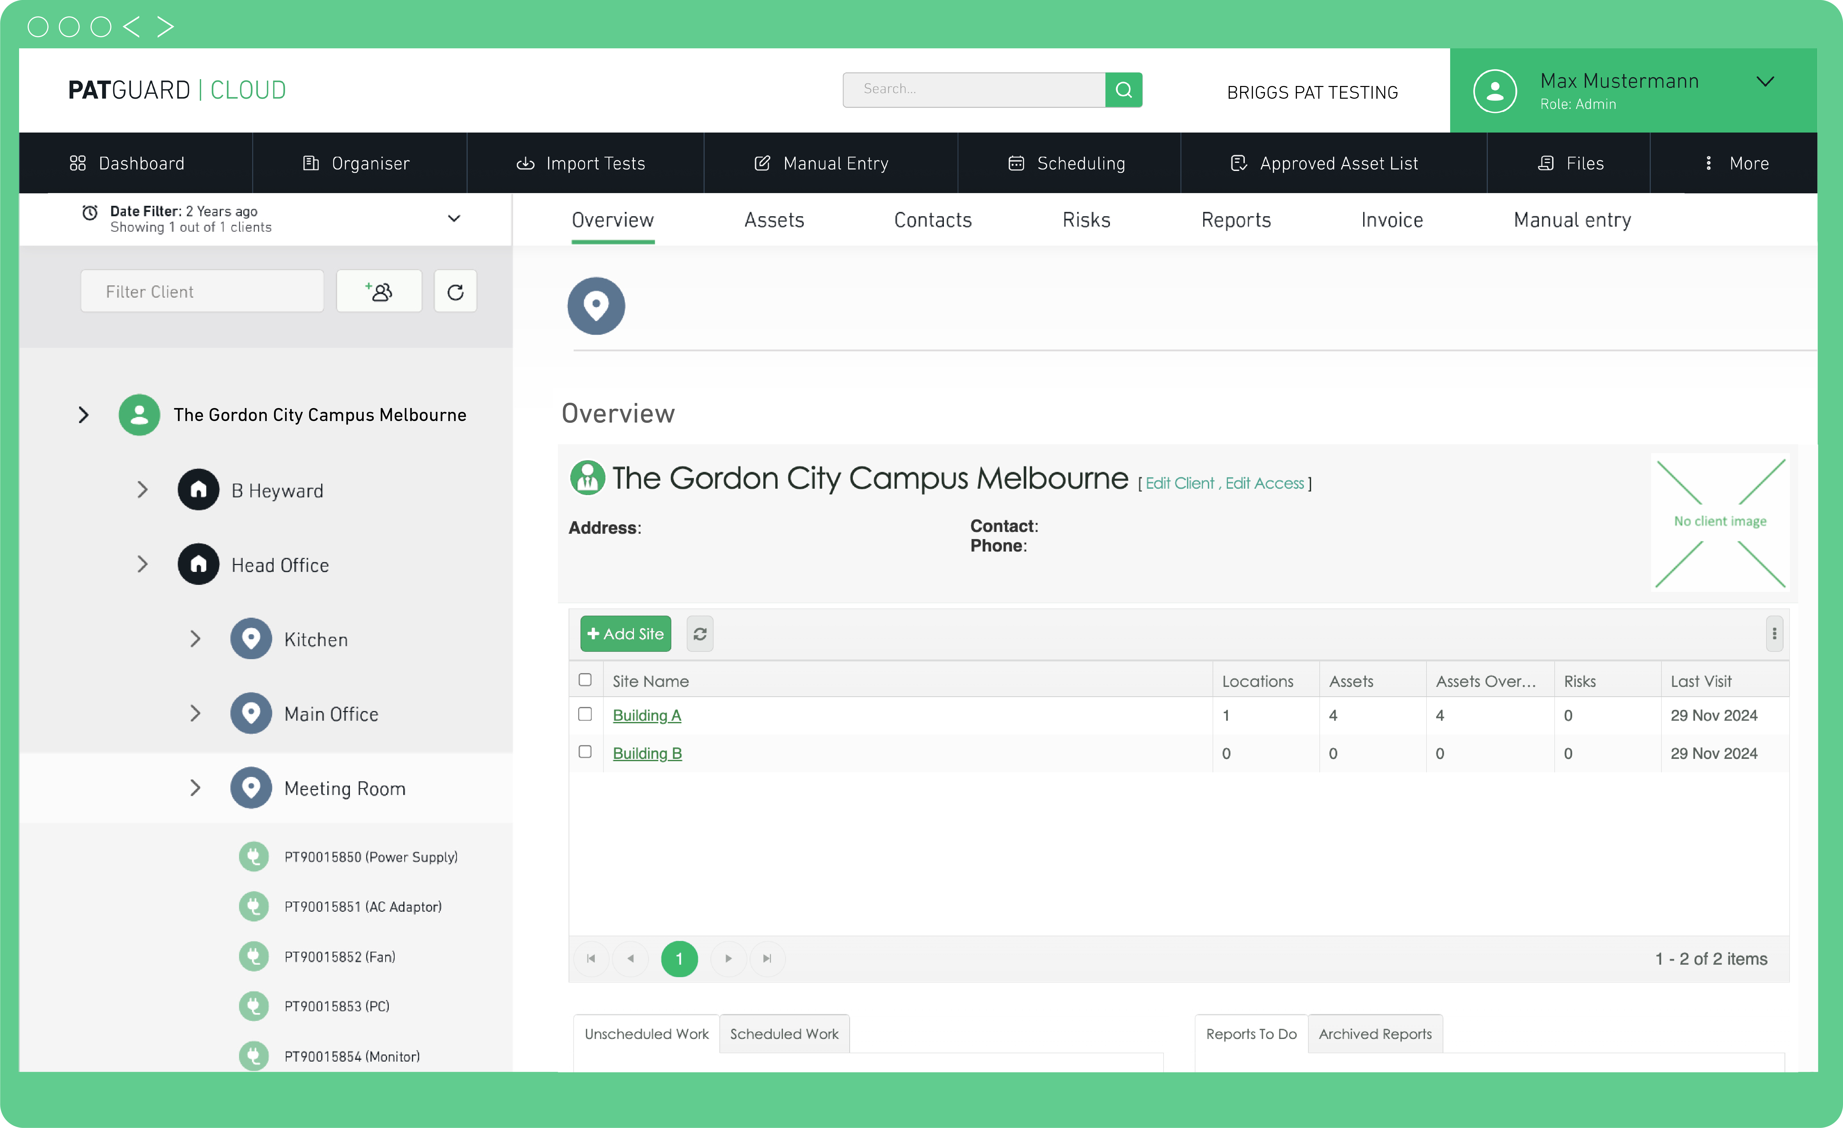Expand the Kitchen tree node
Screen dimensions: 1843x1128
click(x=195, y=639)
